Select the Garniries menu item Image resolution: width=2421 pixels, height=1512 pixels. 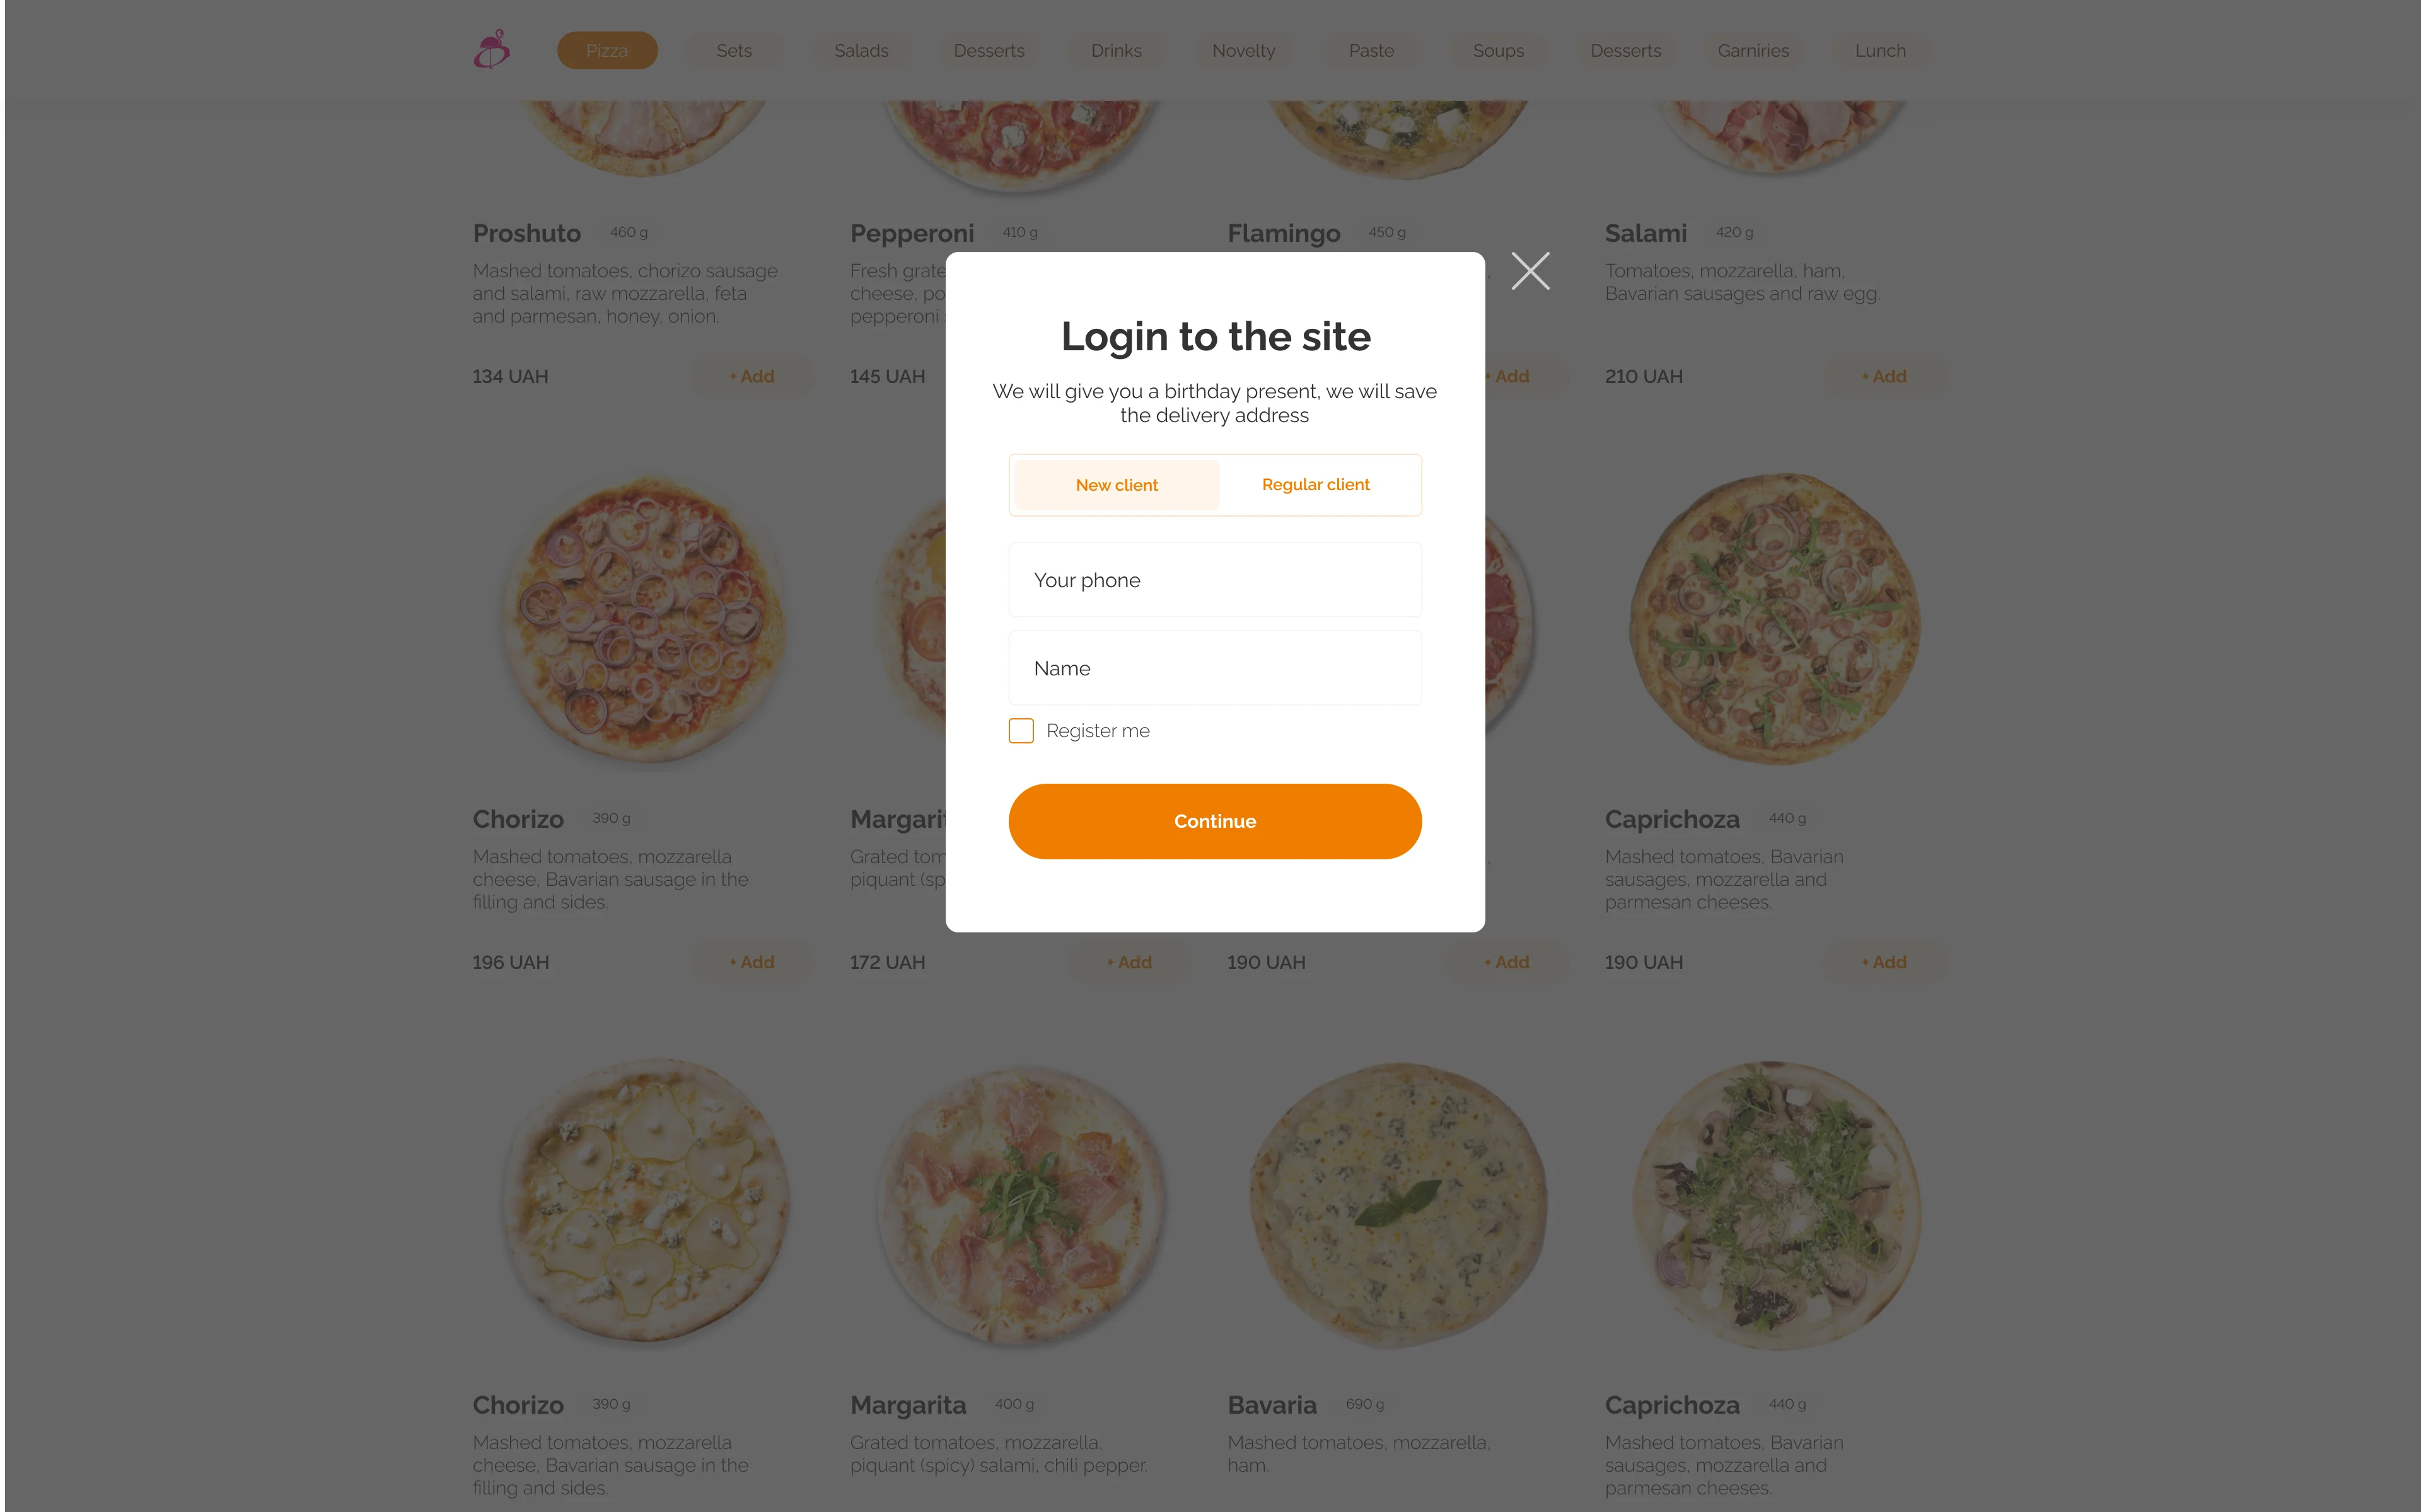(1753, 50)
